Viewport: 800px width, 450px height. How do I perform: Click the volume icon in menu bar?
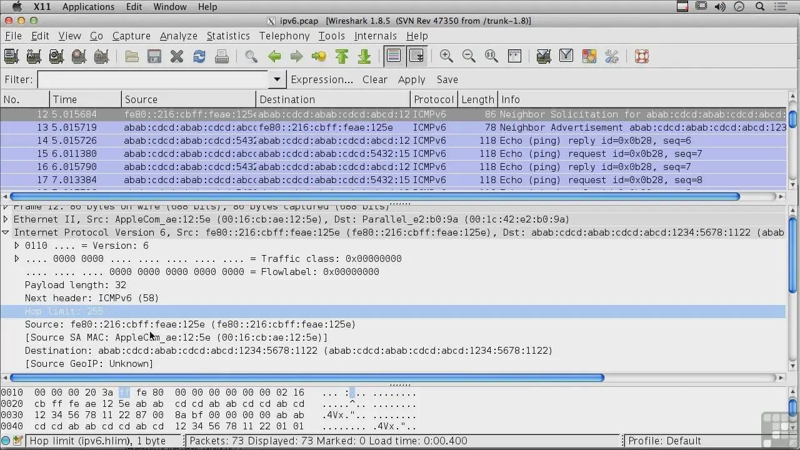[x=720, y=7]
